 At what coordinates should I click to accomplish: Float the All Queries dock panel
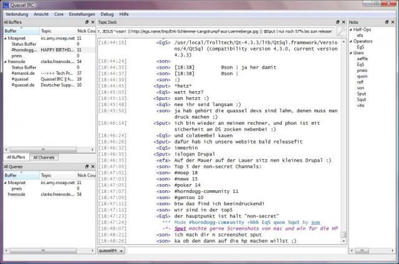87,167
